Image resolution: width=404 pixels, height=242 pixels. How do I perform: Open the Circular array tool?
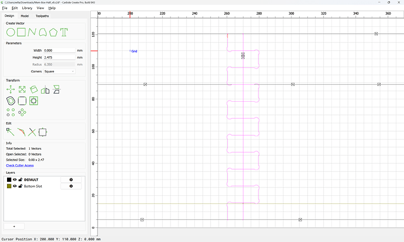point(22,112)
